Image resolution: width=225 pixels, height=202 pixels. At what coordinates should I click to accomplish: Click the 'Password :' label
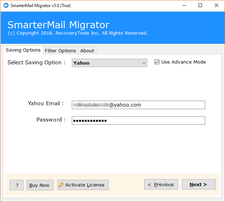pyautogui.click(x=51, y=120)
